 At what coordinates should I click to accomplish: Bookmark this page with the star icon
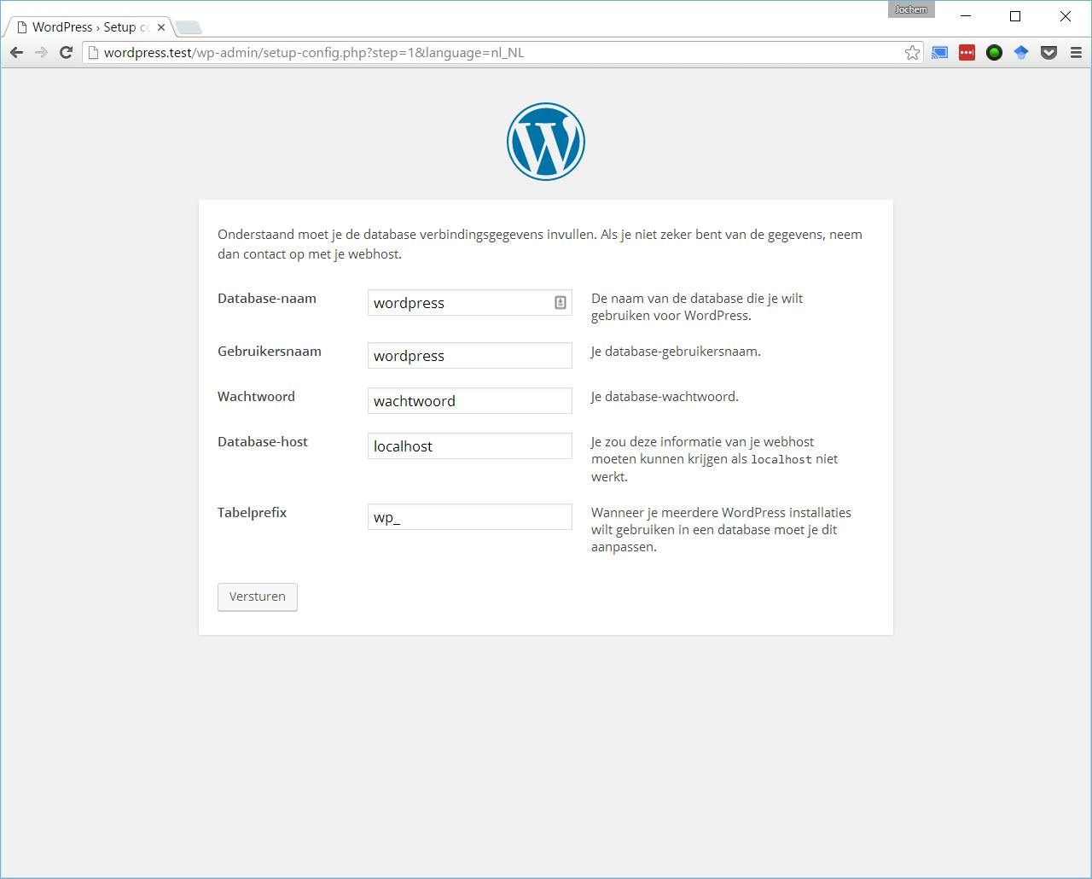(x=912, y=53)
